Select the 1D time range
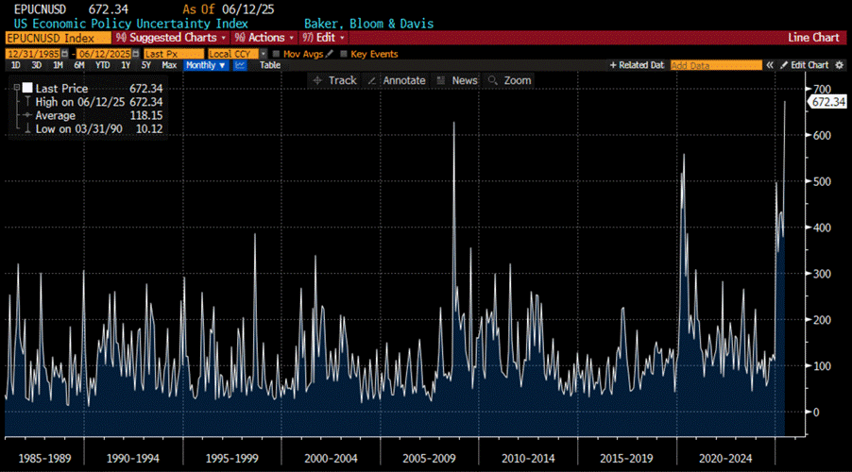This screenshot has height=472, width=852. point(16,65)
